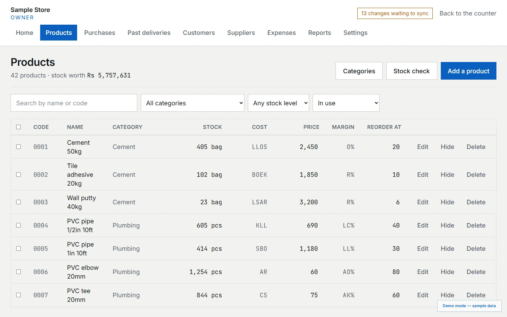This screenshot has height=317, width=507.
Task: Click 13 changes waiting to sync
Action: 395,13
